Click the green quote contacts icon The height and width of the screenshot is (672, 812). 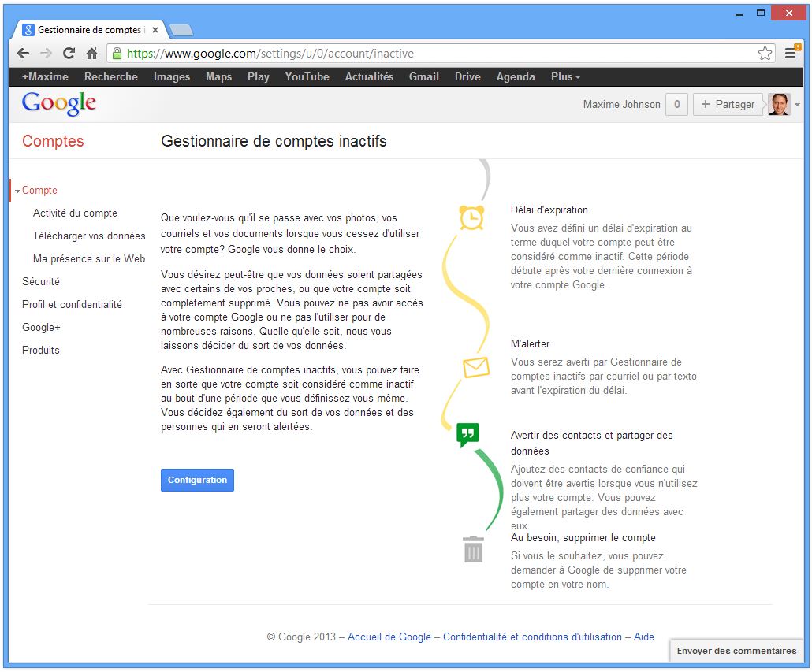point(467,434)
